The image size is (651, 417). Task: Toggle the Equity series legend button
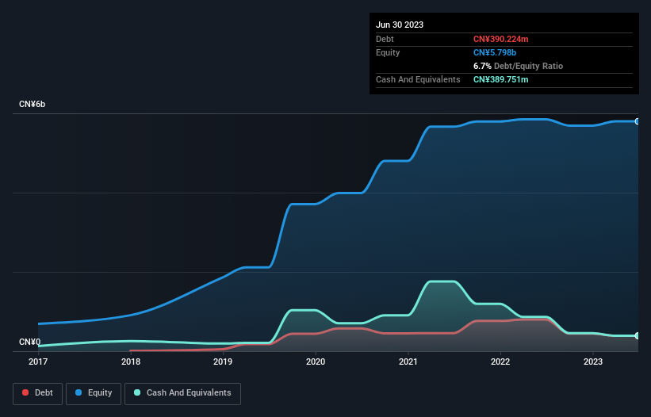(94, 393)
